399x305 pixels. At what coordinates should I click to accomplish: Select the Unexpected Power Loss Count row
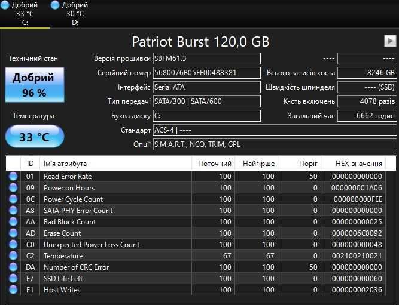196,244
